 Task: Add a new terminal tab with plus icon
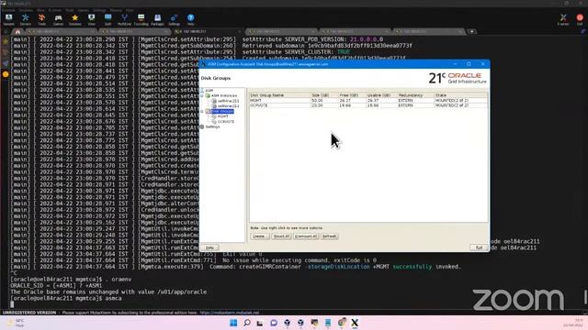(x=471, y=32)
